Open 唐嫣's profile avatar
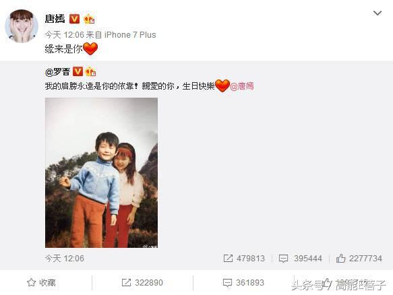Screen dimensions: 393x295 point(22,26)
